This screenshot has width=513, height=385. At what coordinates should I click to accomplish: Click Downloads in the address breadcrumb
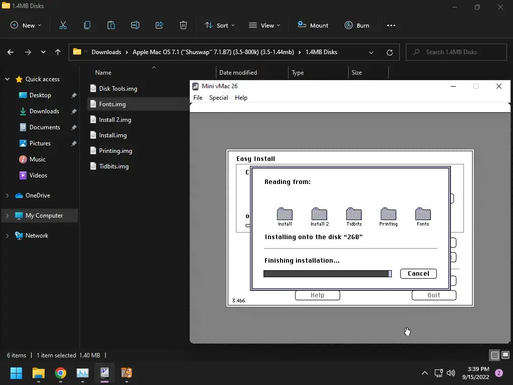click(106, 52)
